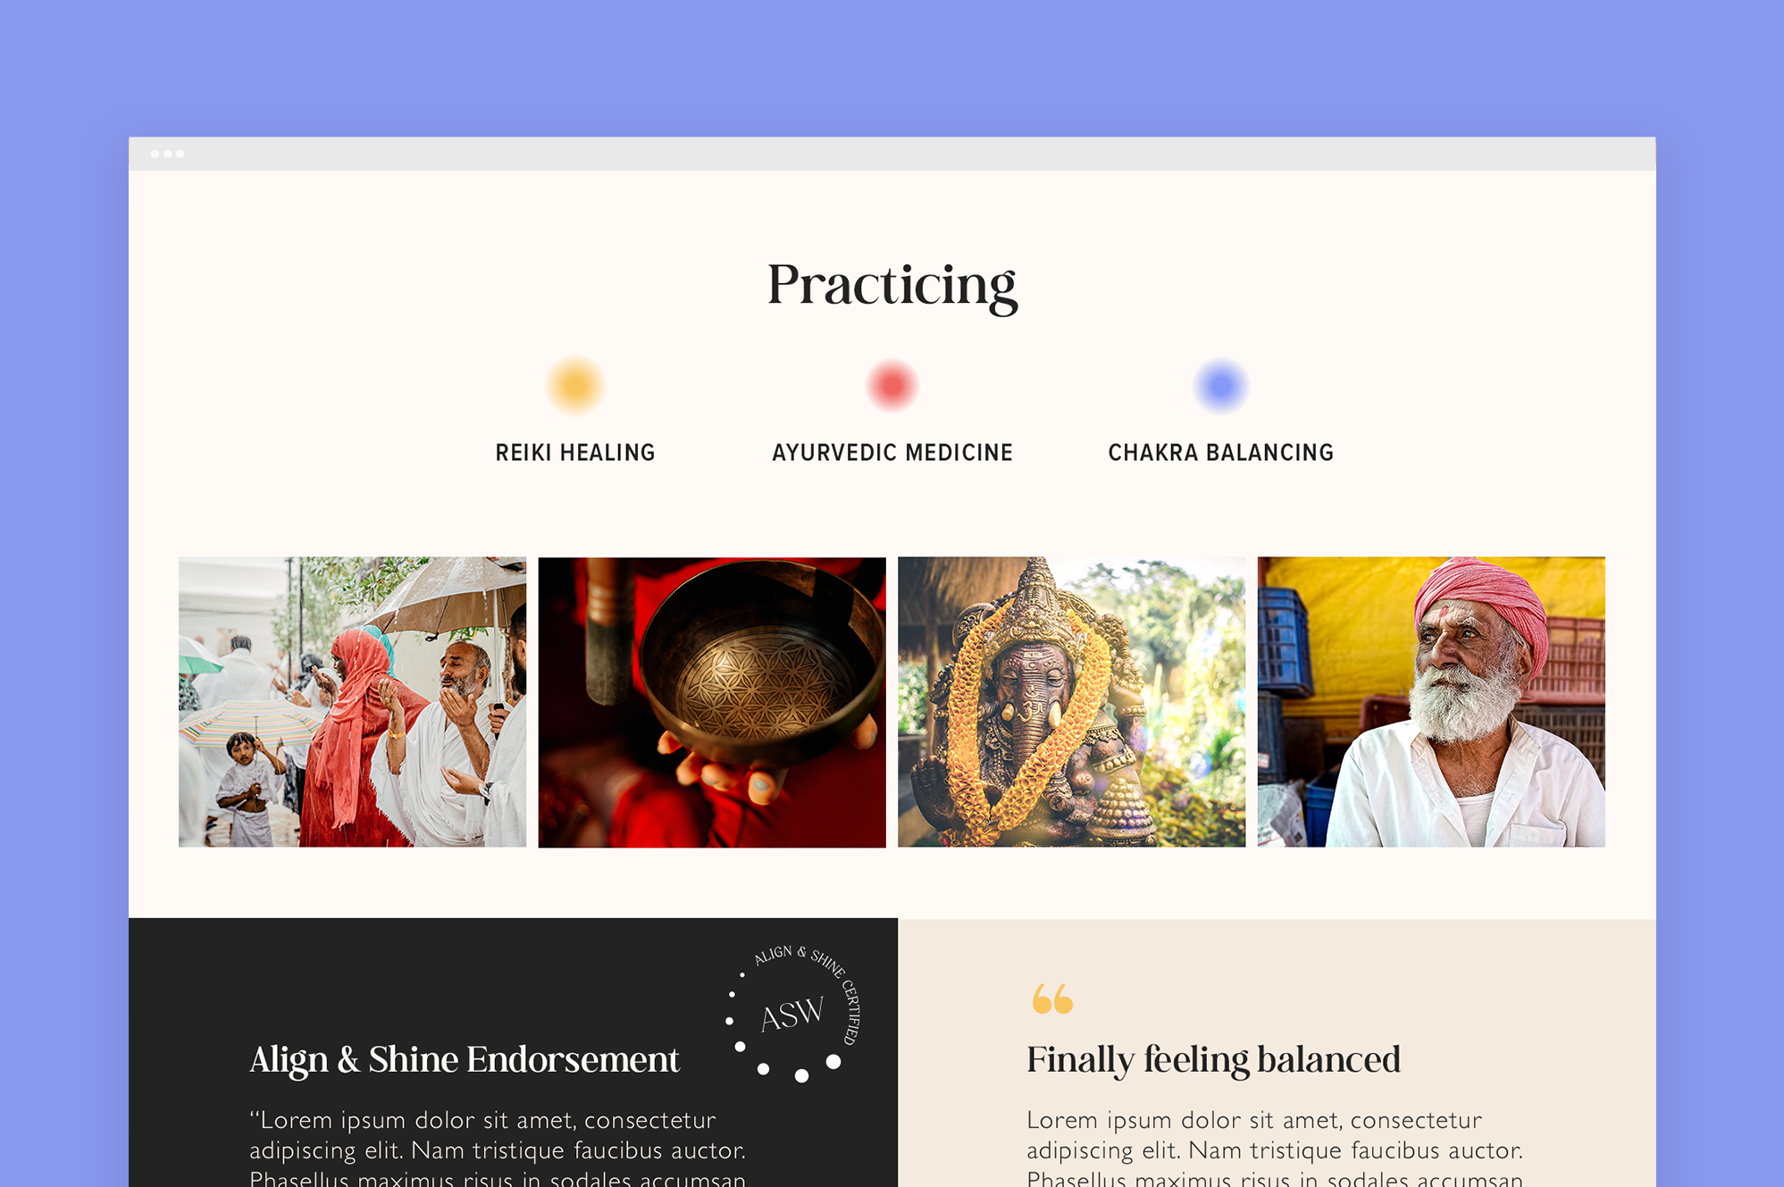Click the Finally feeling balanced heading
This screenshot has height=1187, width=1784.
coord(1213,1060)
